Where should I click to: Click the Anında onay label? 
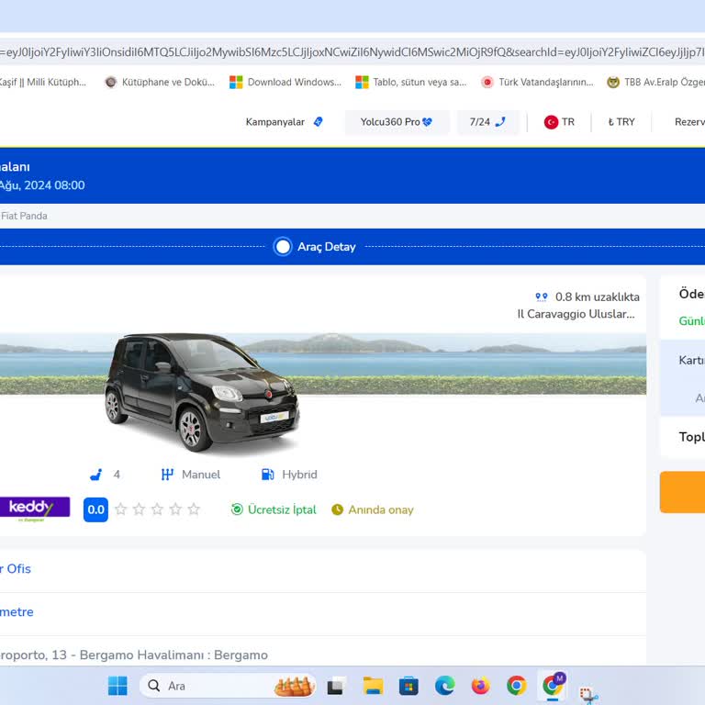point(381,509)
